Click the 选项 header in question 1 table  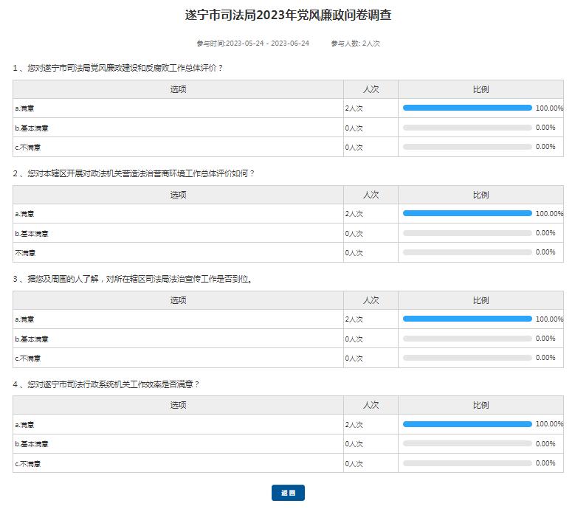178,89
